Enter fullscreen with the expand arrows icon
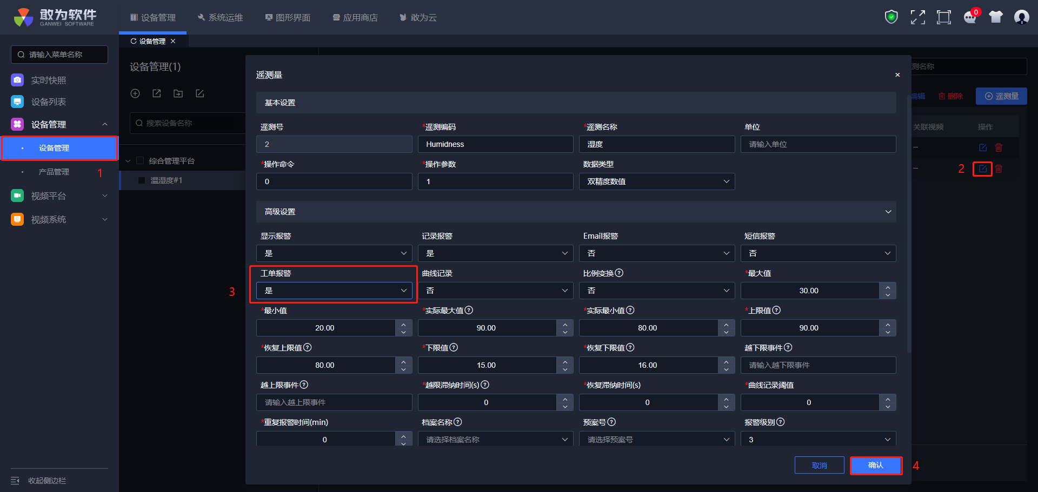The width and height of the screenshot is (1038, 492). (x=917, y=17)
